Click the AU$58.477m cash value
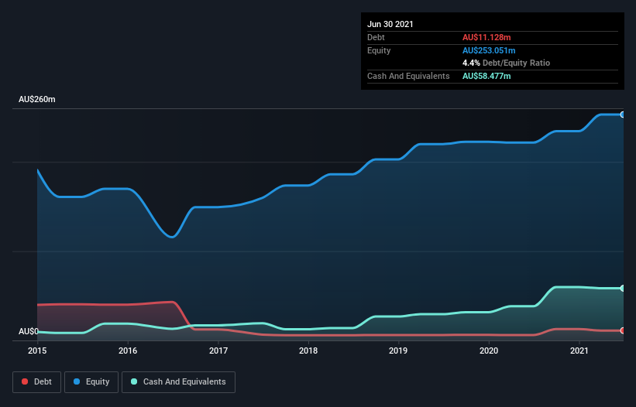Screen dimensions: 636x407 (x=486, y=76)
